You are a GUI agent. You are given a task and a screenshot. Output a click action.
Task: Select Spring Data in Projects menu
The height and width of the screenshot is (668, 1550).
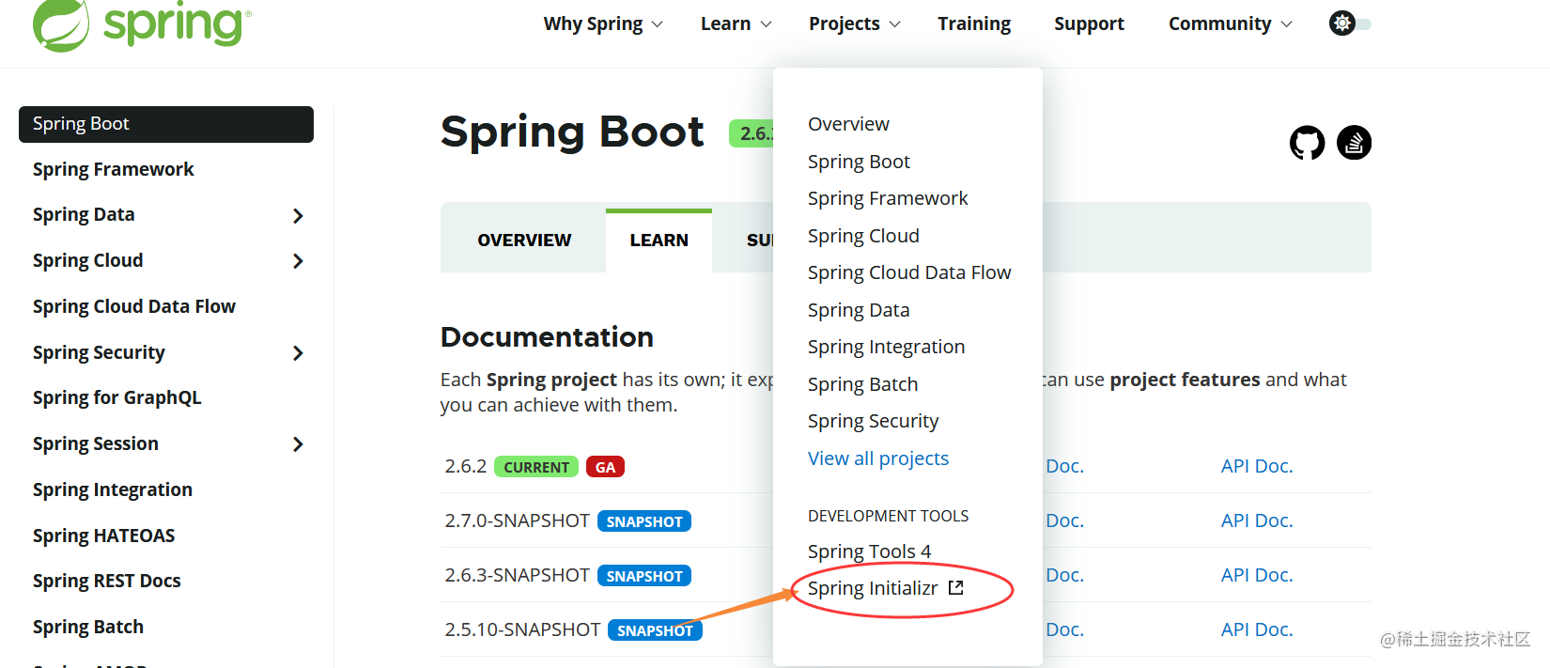tap(859, 310)
